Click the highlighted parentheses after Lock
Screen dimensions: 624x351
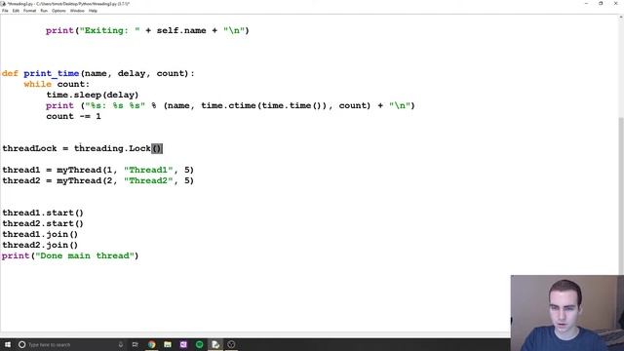click(x=157, y=148)
